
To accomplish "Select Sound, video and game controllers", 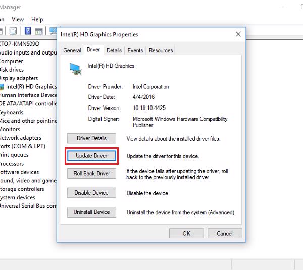I will (x=28, y=180).
